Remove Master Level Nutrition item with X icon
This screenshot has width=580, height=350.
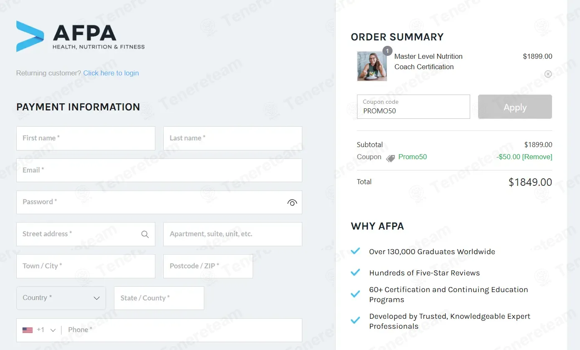(548, 74)
